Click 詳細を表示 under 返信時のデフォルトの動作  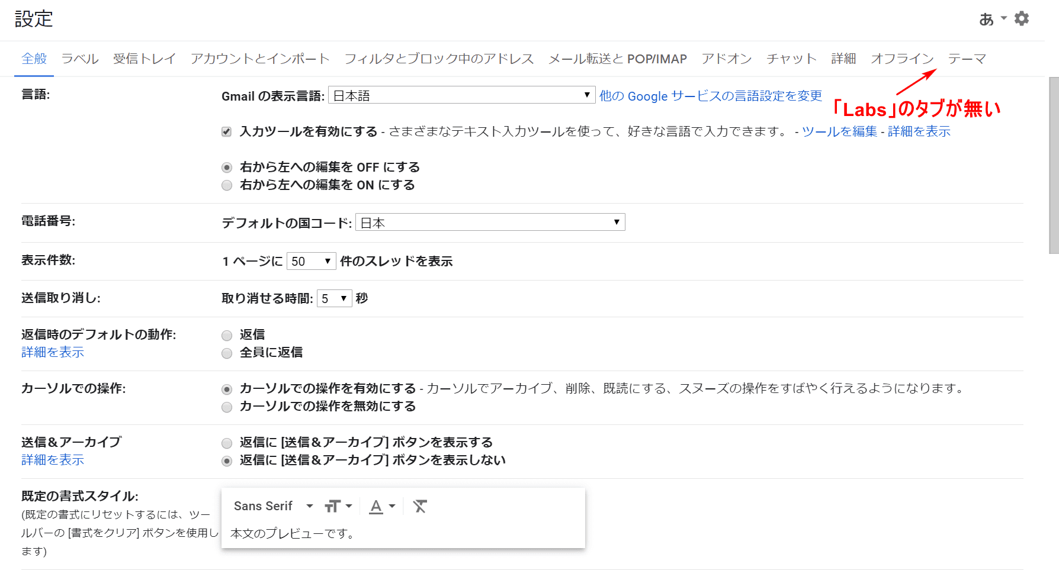tap(53, 352)
